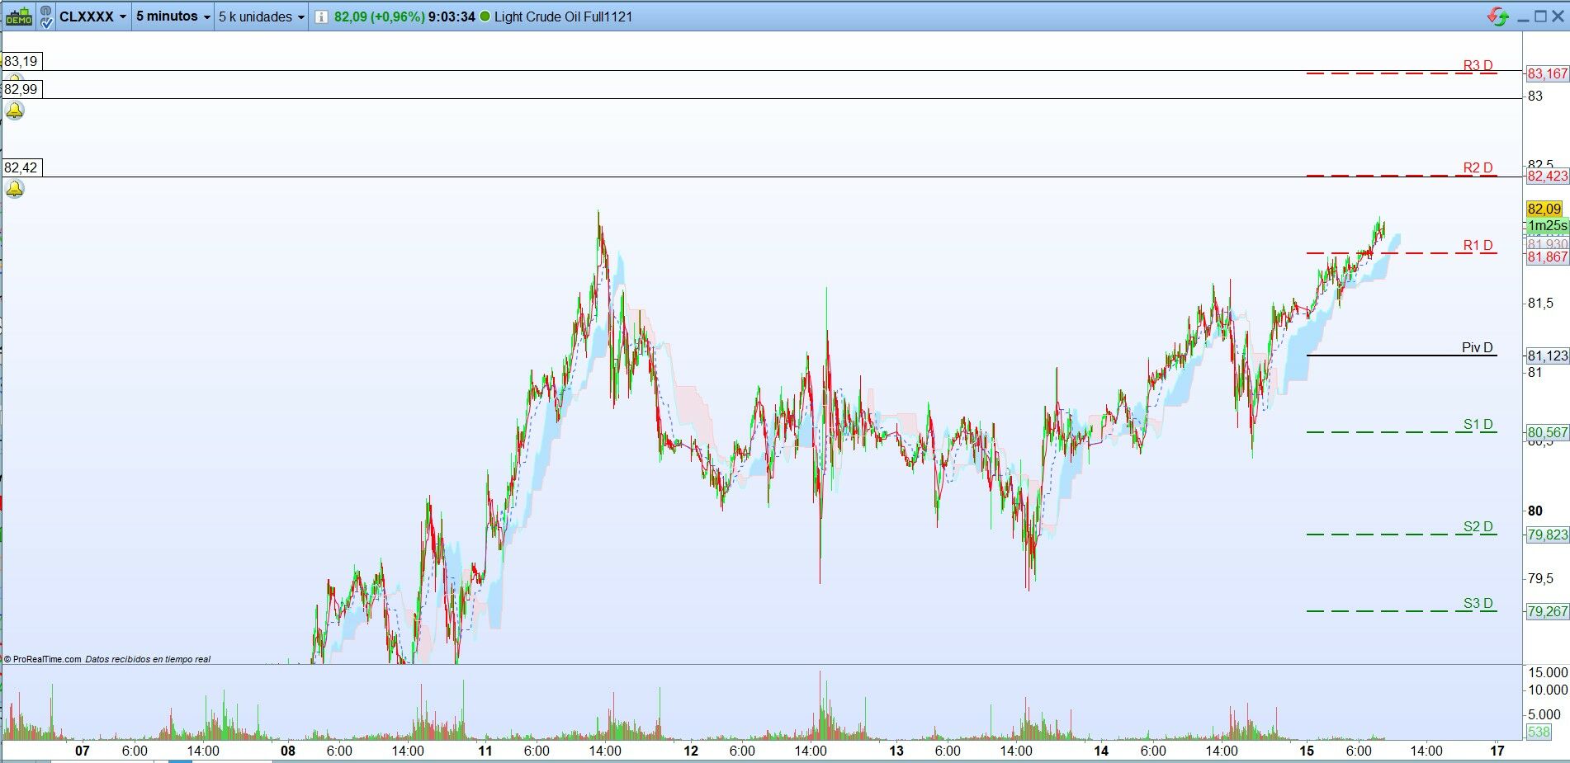Viewport: 1570px width, 763px height.
Task: Click the alert bell for the 82,99 line
Action: (15, 111)
